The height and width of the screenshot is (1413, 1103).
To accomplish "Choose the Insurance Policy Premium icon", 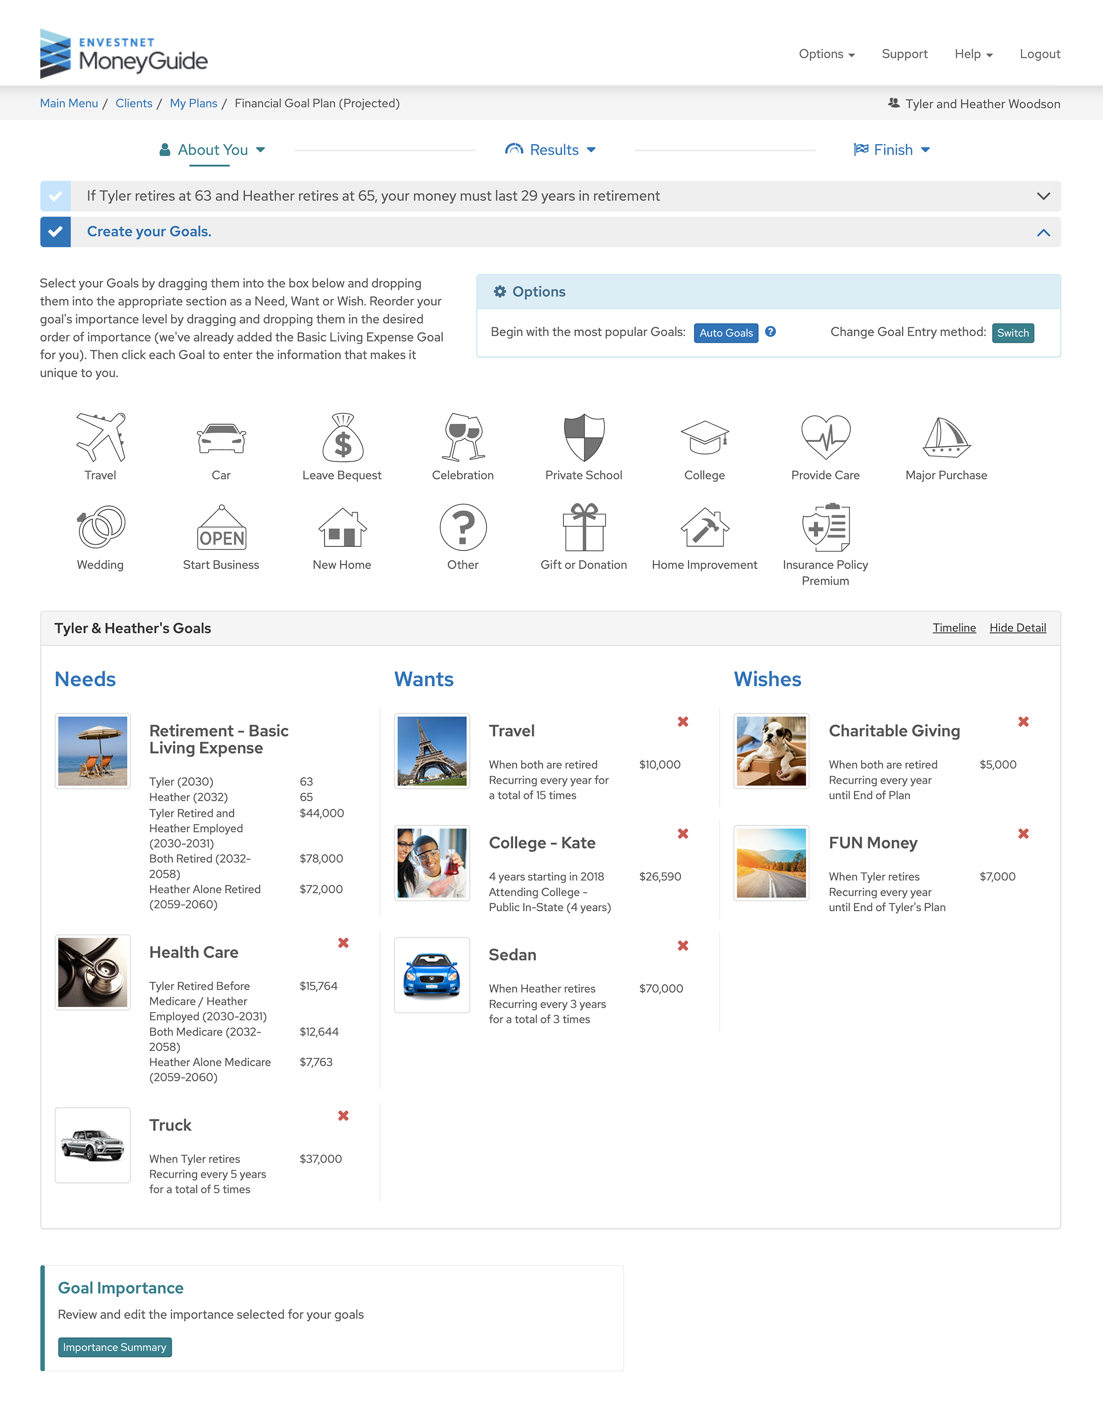I will click(826, 527).
